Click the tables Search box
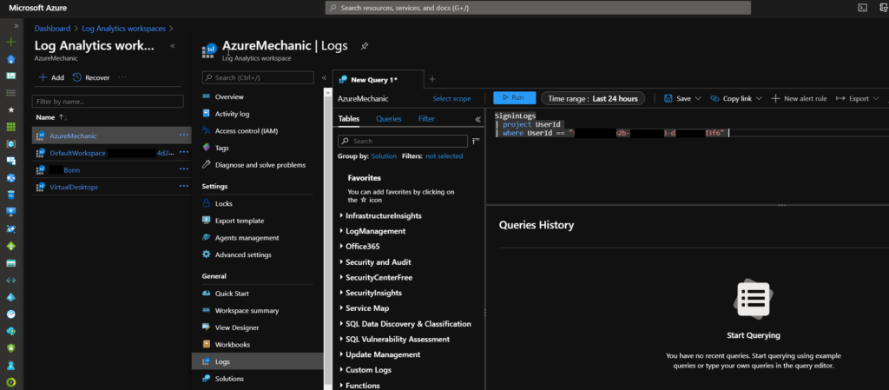This screenshot has width=889, height=390. point(403,141)
